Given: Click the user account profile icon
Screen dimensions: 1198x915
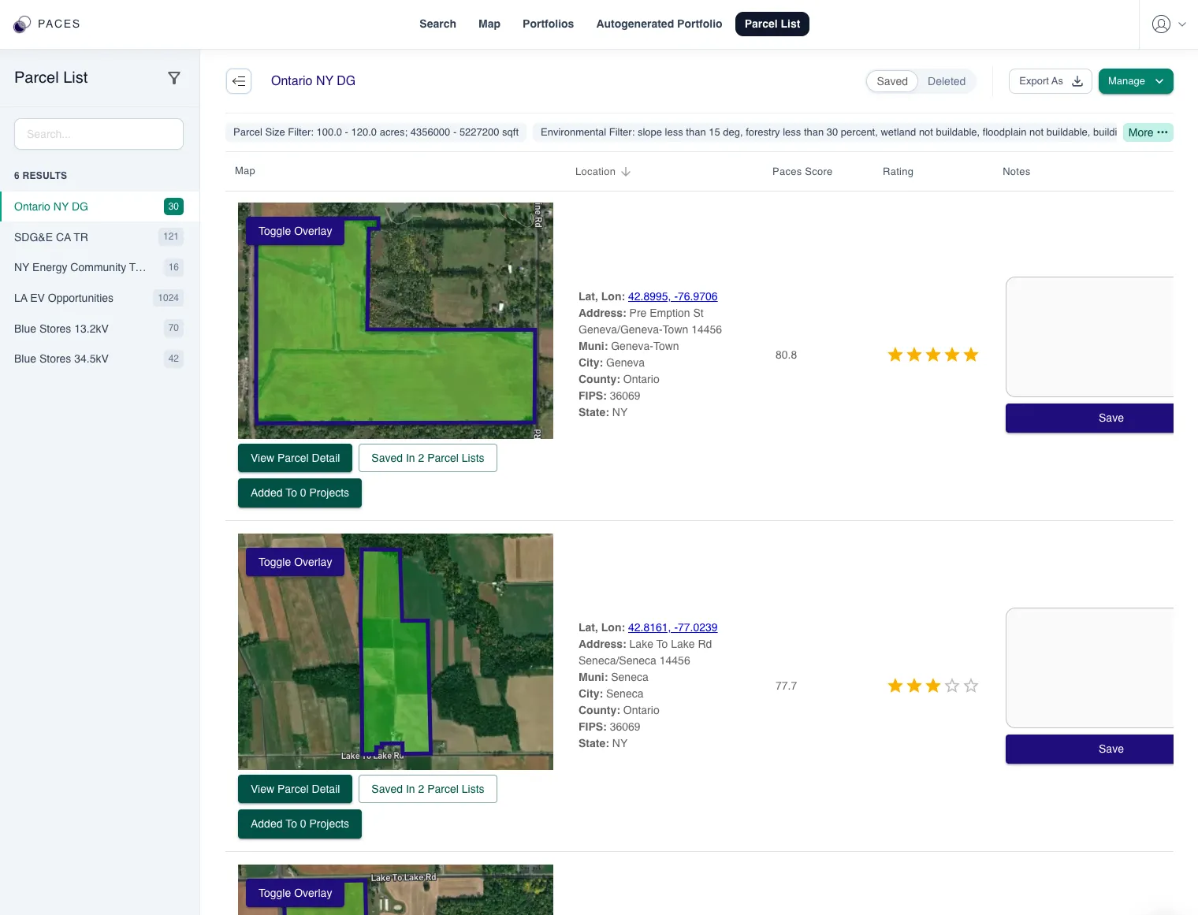Looking at the screenshot, I should pos(1161,24).
